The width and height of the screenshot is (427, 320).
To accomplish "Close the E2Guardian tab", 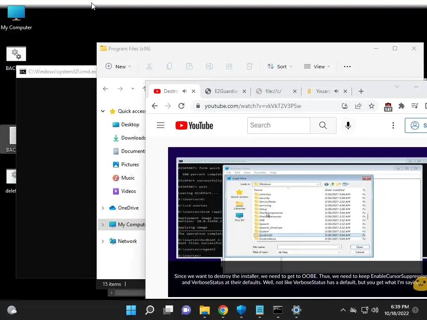I will pos(244,91).
